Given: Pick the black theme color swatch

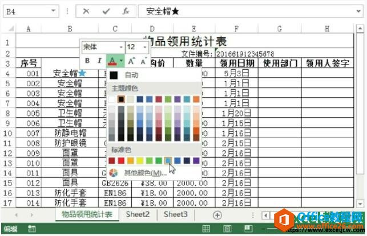Looking at the screenshot, I should tap(121, 99).
